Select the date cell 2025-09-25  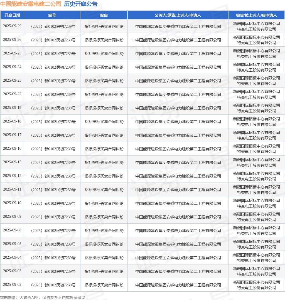(12, 53)
